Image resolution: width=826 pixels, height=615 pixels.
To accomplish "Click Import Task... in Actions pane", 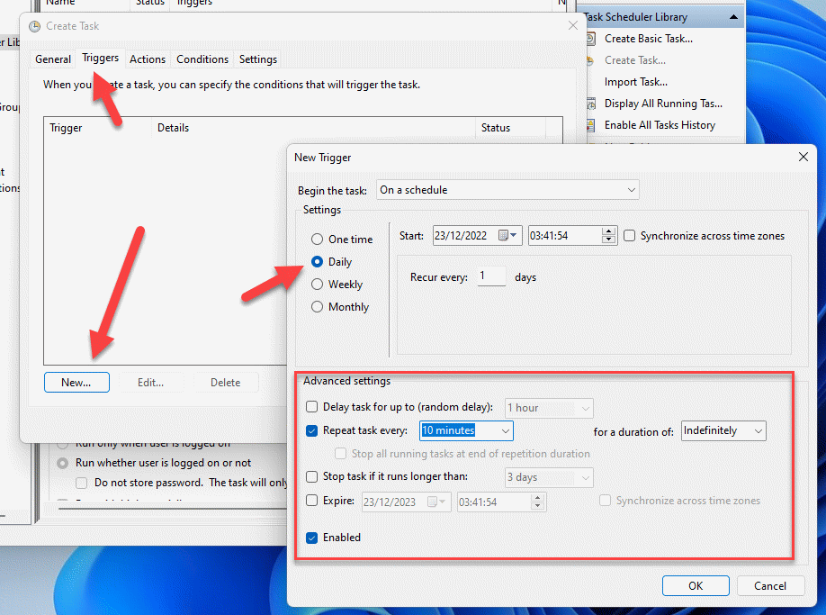I will (636, 82).
